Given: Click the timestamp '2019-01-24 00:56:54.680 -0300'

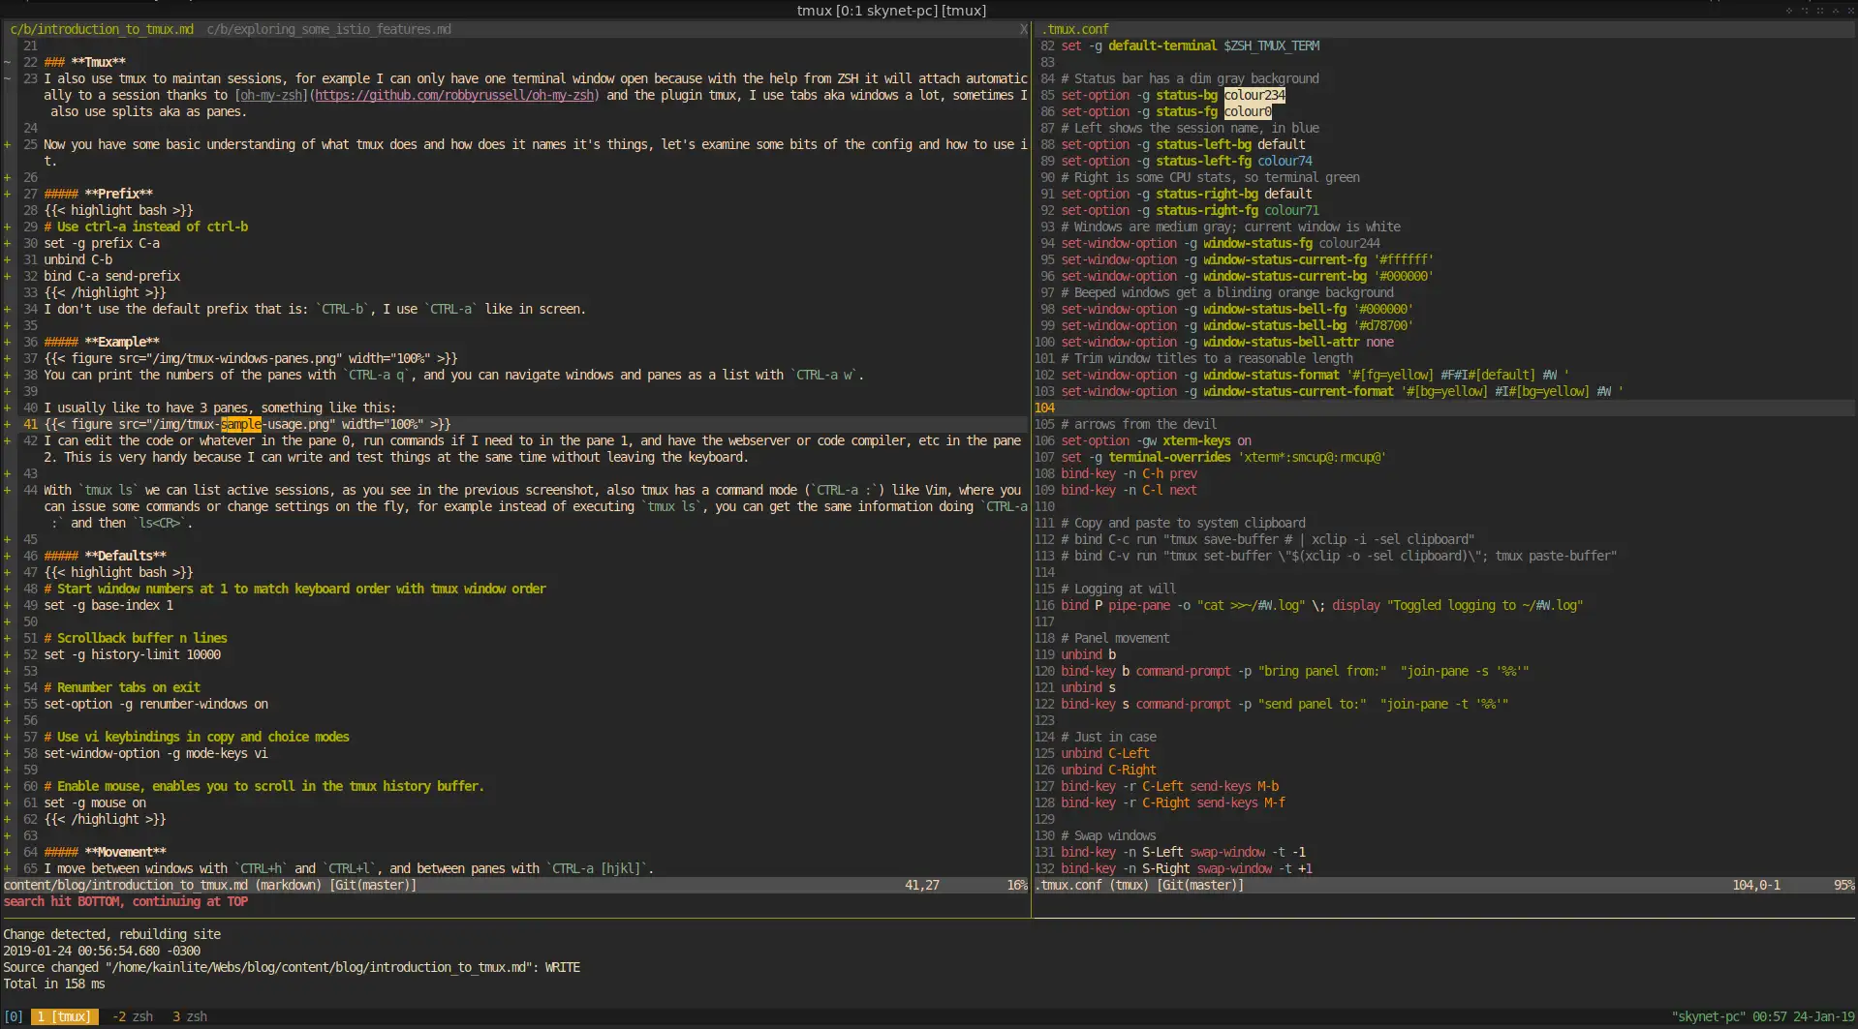Looking at the screenshot, I should 102,951.
